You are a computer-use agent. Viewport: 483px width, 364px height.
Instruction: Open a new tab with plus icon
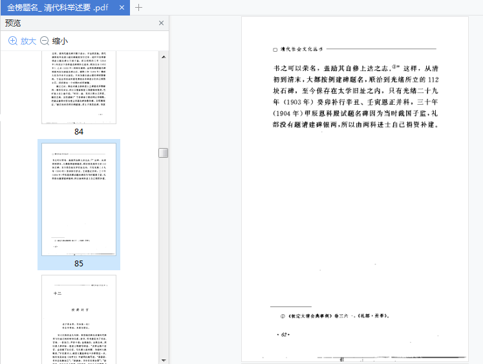(138, 7)
